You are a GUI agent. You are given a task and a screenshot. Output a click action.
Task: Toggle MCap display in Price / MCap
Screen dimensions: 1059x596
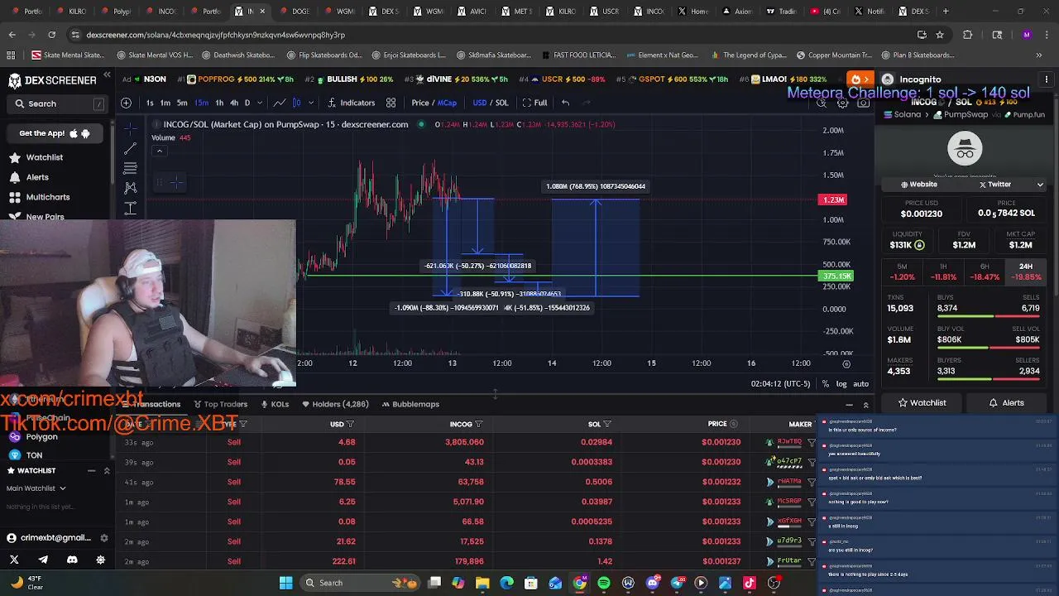pos(448,103)
